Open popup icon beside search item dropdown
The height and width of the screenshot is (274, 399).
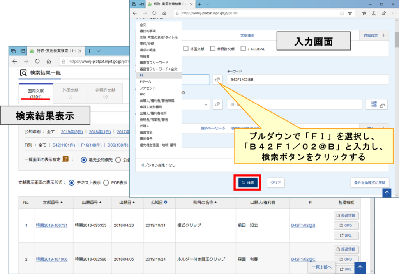217,80
